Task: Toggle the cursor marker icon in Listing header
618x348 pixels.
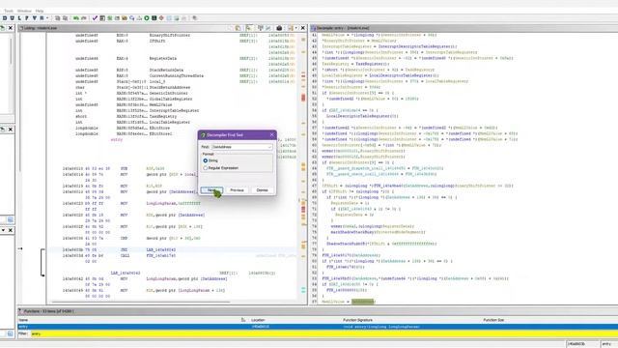Action: click(x=249, y=28)
